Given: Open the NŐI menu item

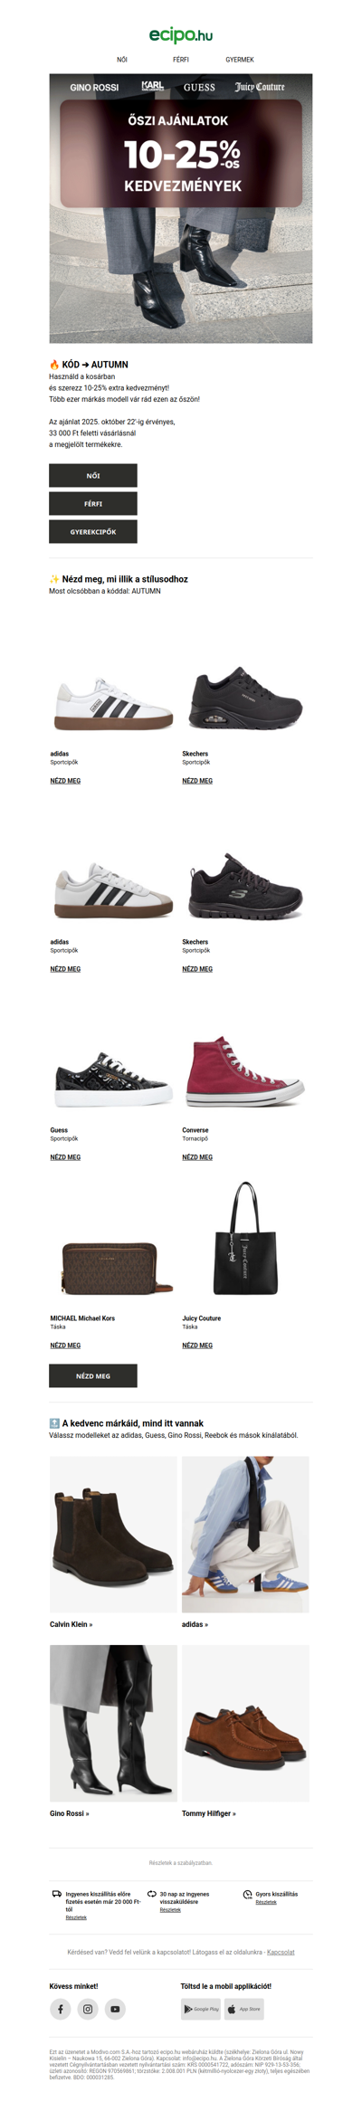Looking at the screenshot, I should click(x=122, y=60).
